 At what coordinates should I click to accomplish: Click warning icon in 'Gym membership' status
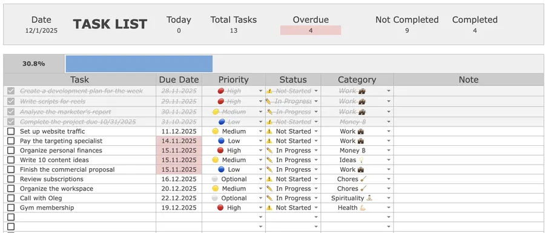269,208
